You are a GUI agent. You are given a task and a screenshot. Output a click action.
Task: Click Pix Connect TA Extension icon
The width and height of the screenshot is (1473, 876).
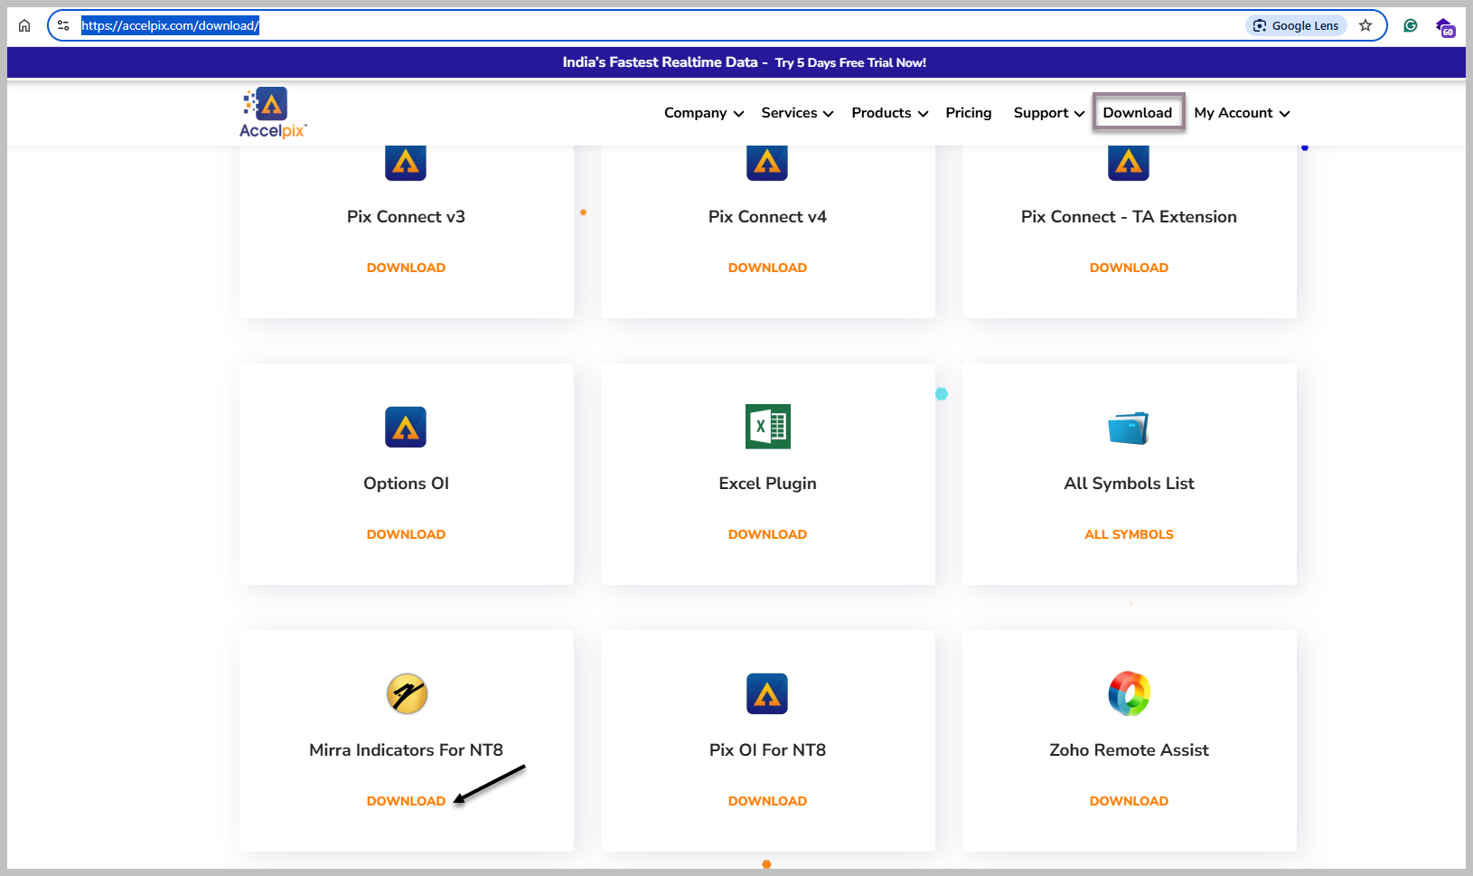point(1129,162)
